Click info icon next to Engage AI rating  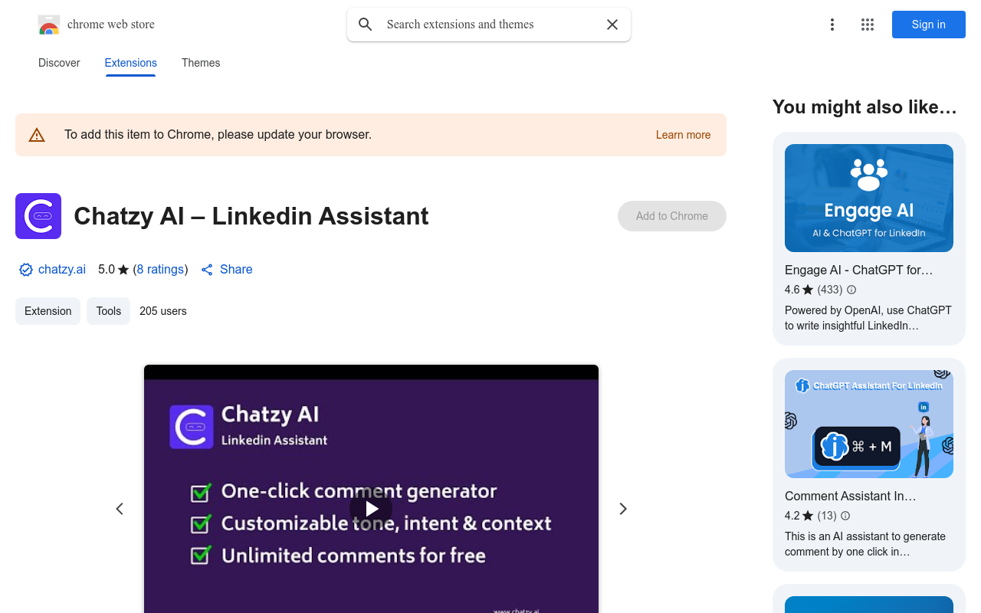tap(851, 290)
